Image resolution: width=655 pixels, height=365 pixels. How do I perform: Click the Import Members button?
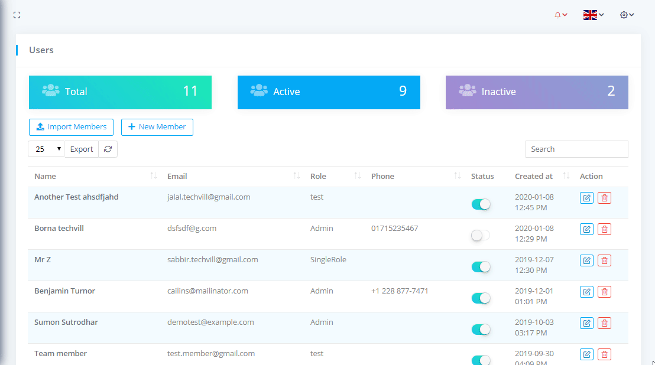pyautogui.click(x=71, y=127)
